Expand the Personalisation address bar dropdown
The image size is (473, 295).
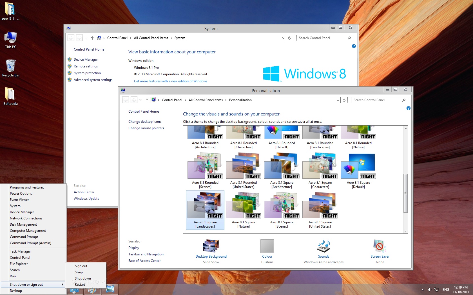(338, 100)
